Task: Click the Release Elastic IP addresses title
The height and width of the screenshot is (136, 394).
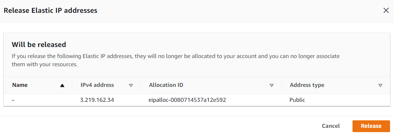Action: pyautogui.click(x=50, y=10)
